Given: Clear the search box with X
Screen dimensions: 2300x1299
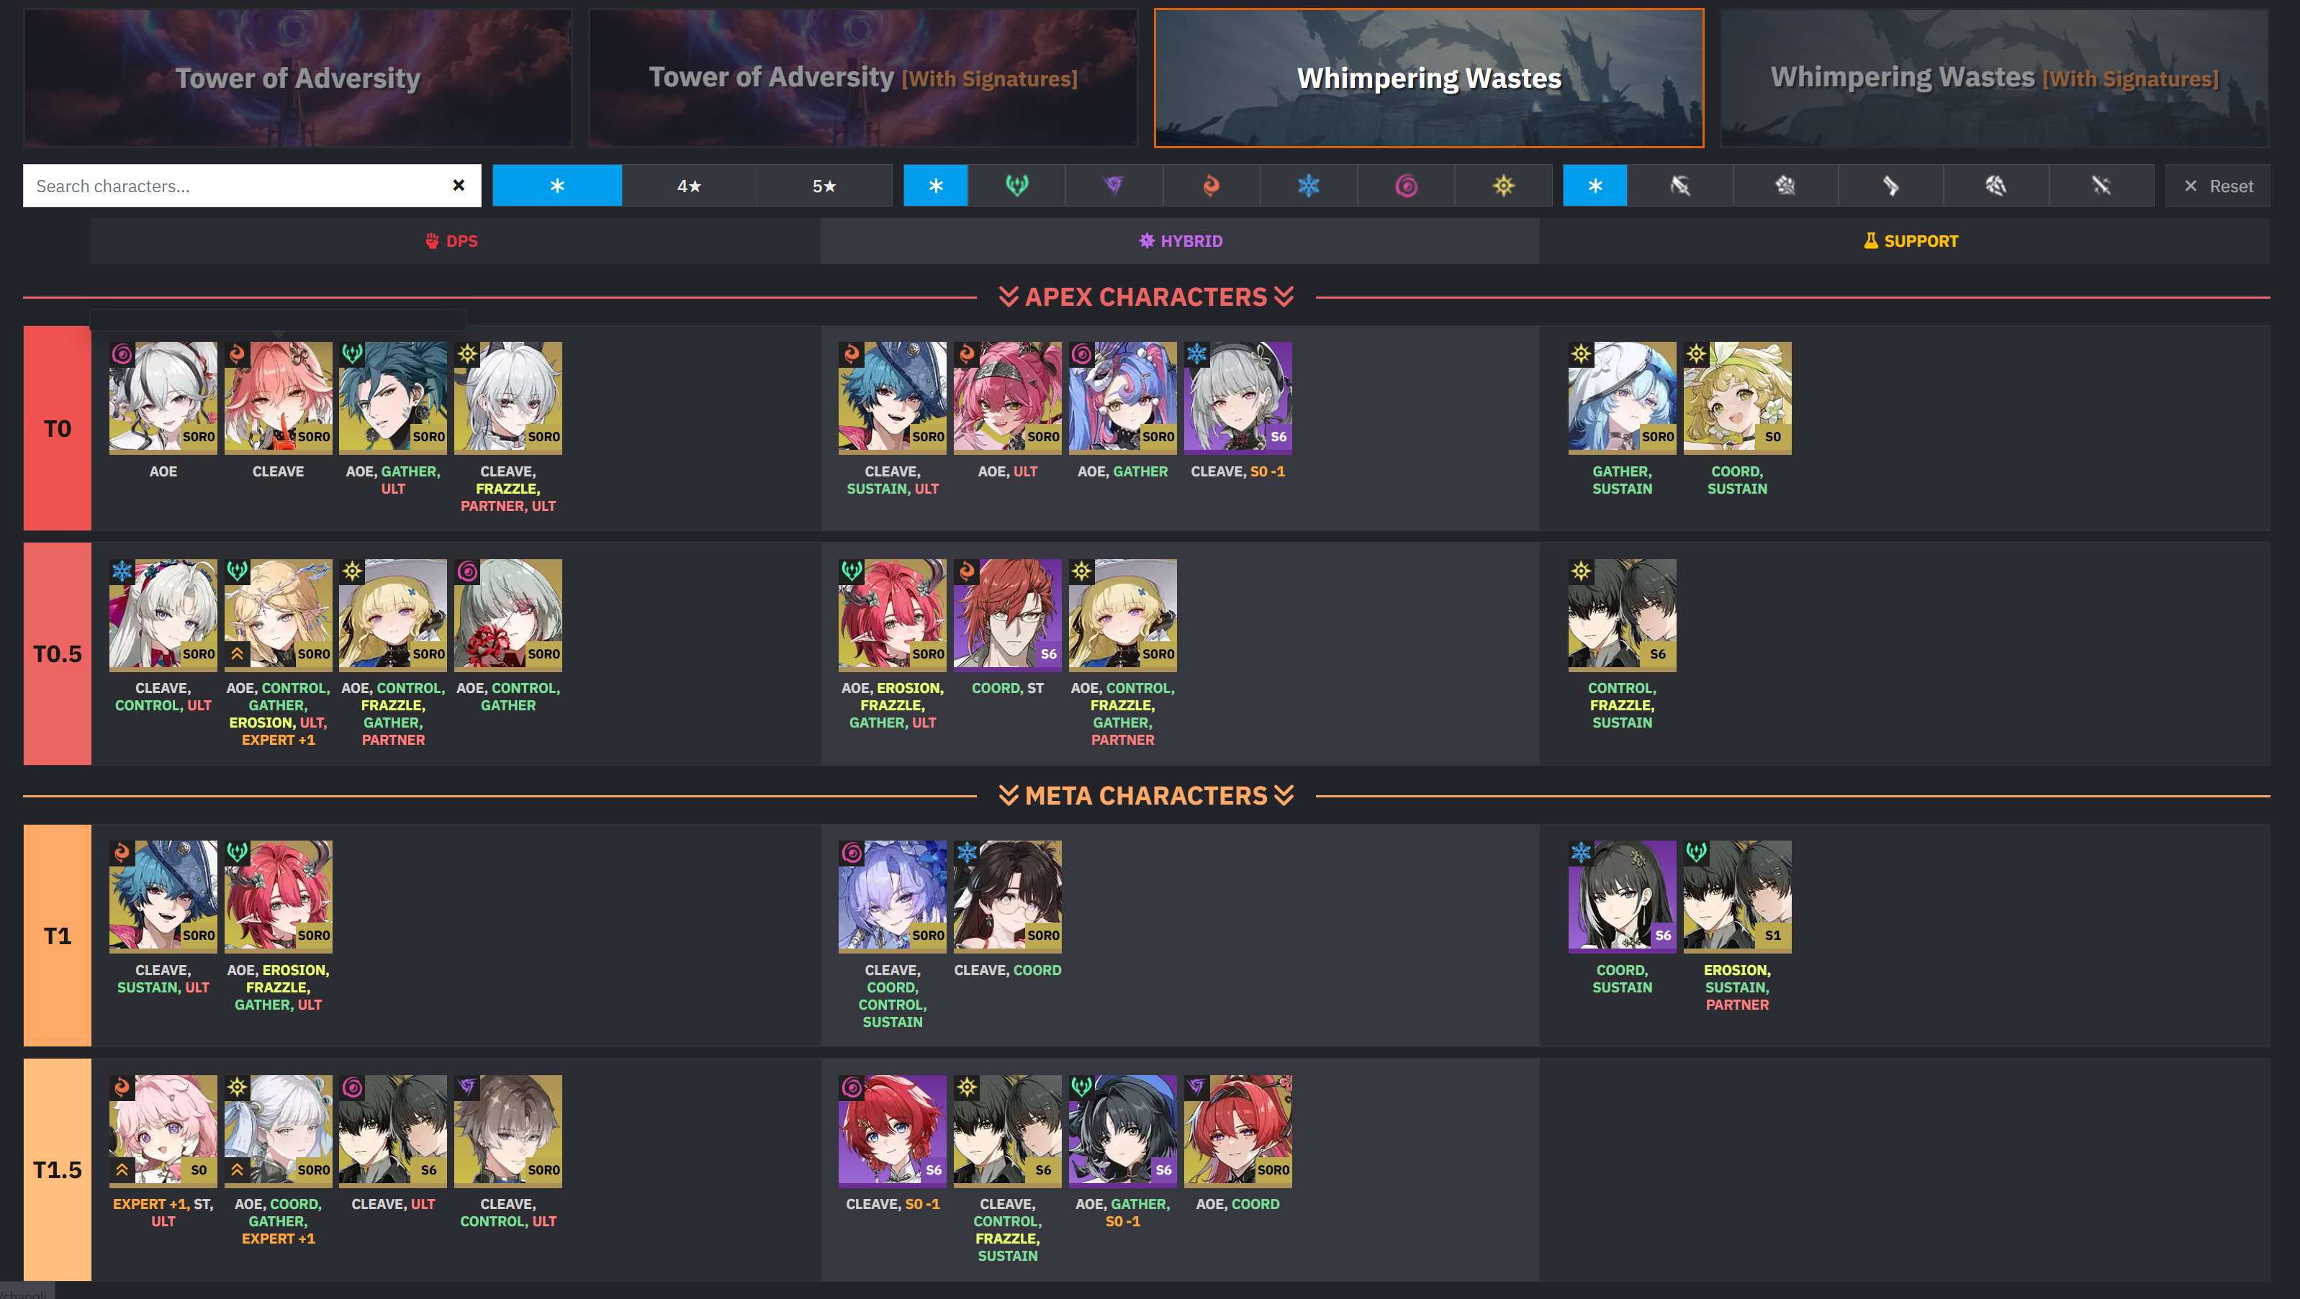Looking at the screenshot, I should point(458,186).
